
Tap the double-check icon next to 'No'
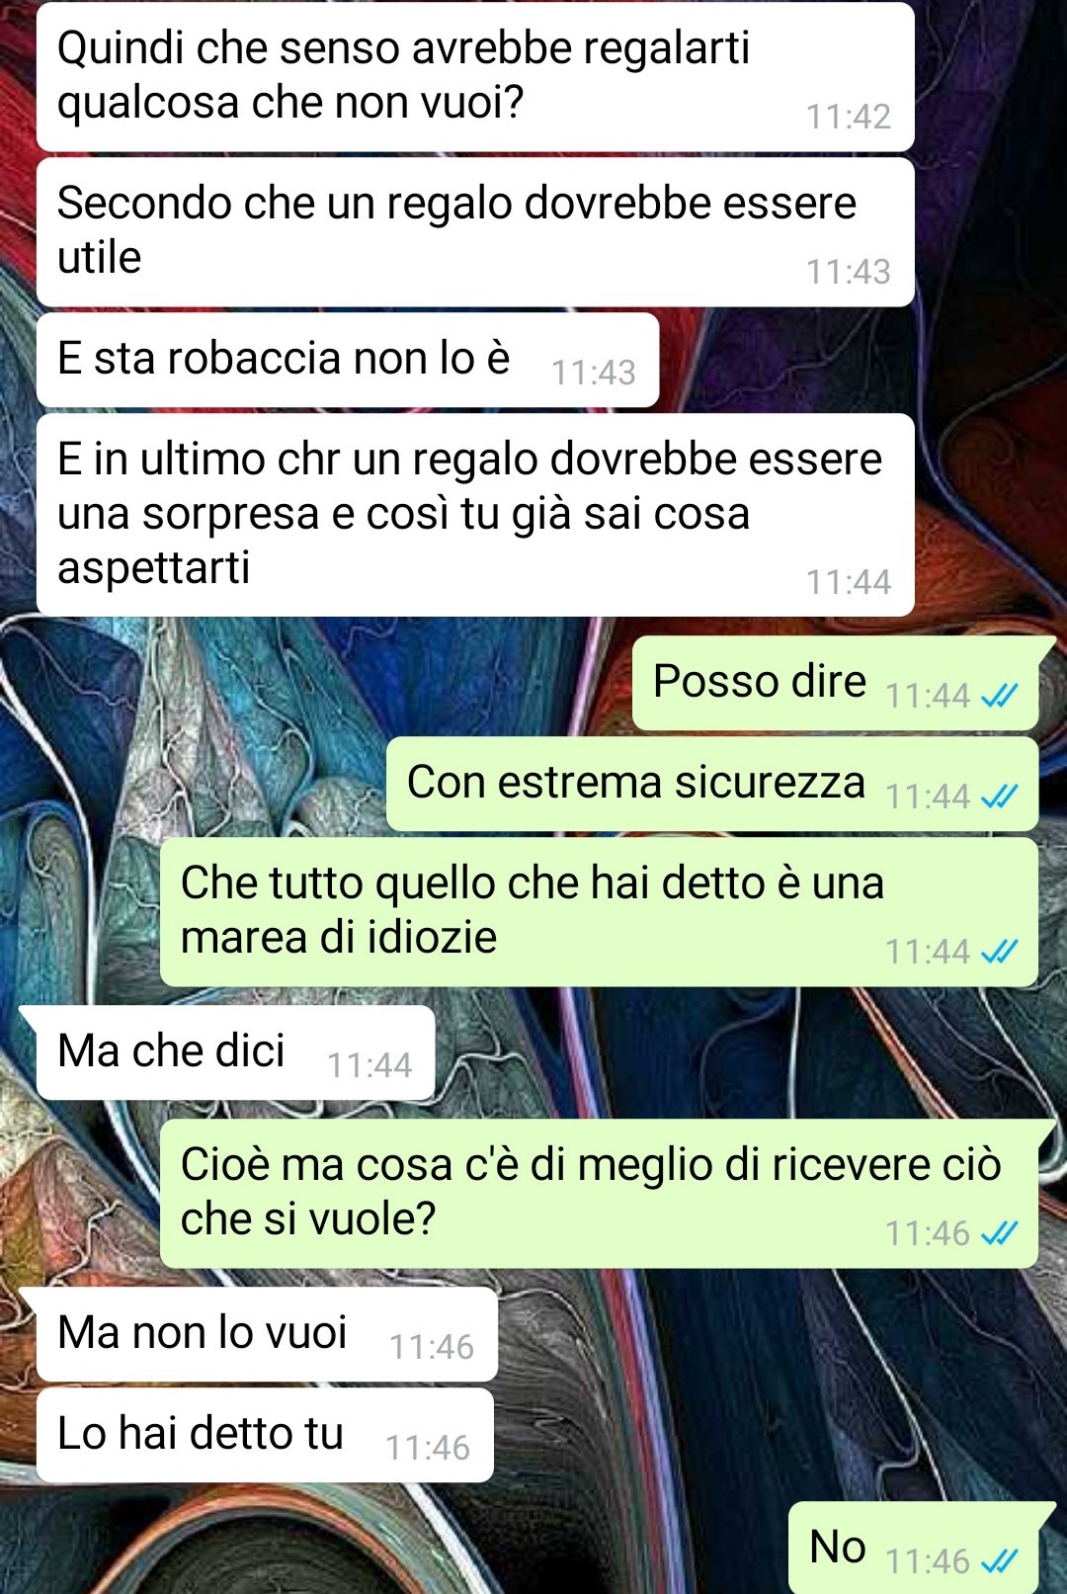(x=999, y=1561)
